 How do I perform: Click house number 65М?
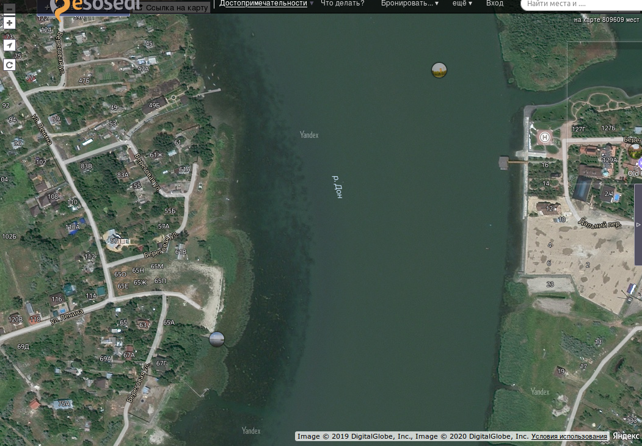tap(157, 266)
